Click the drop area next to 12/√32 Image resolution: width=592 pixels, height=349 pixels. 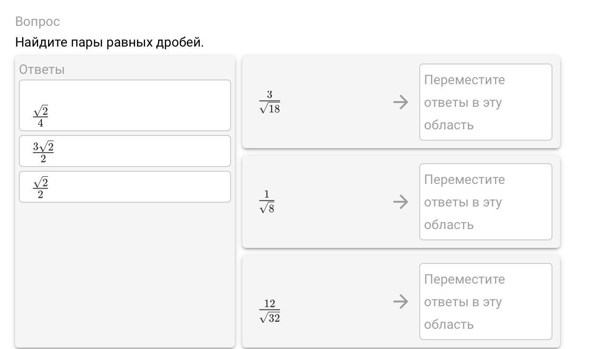pos(486,301)
